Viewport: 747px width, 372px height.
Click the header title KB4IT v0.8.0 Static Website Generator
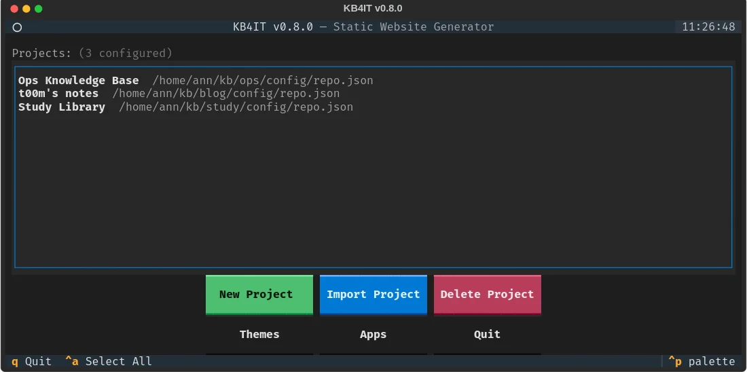click(x=363, y=26)
